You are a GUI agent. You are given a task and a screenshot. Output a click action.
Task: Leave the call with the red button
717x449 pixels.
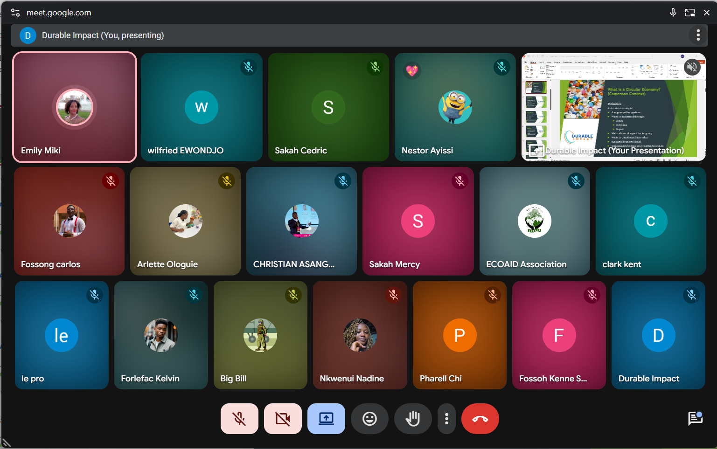click(x=480, y=419)
